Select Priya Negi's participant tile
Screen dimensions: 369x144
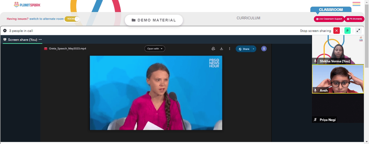[338, 108]
